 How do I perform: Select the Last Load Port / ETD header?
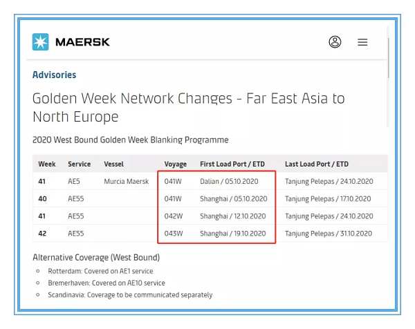click(317, 164)
